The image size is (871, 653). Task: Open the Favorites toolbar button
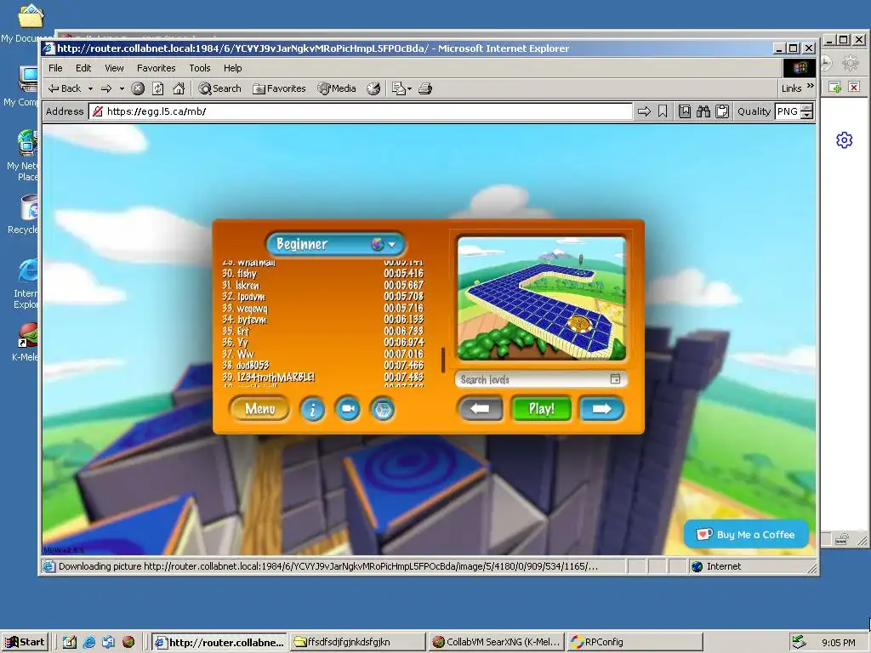[279, 88]
